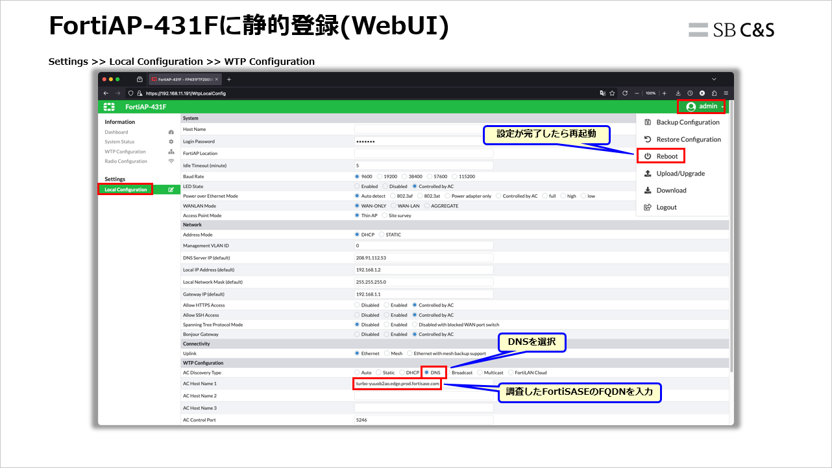The width and height of the screenshot is (832, 468).
Task: Click the site security shield icon
Action: pyautogui.click(x=130, y=93)
